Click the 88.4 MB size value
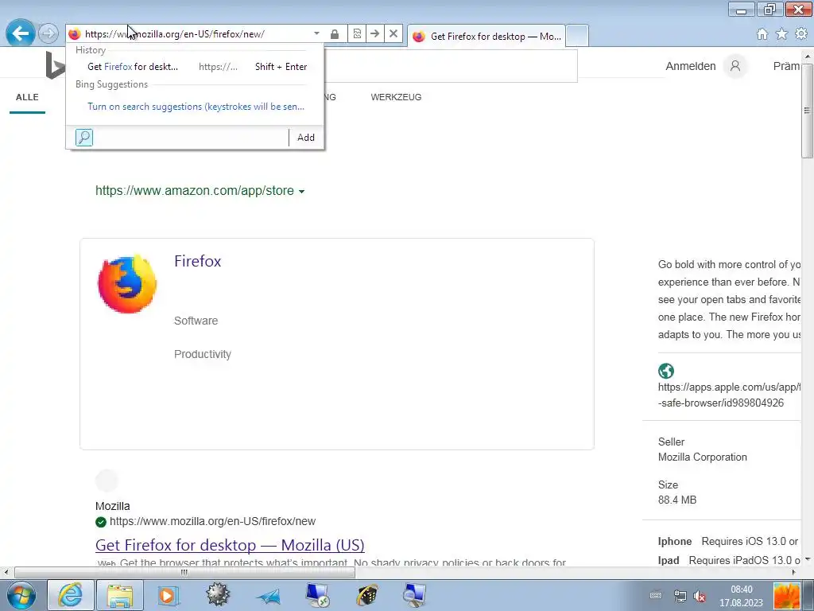This screenshot has width=814, height=611. [677, 500]
